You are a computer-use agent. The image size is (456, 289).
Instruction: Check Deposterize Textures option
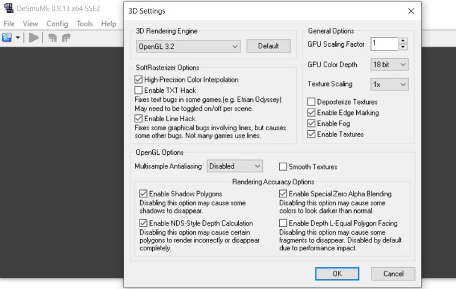311,102
